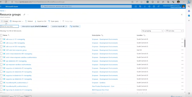Open row menu for bgo-emp-dv-databricks-01-managedrg
This screenshot has width=192, height=97.
pyautogui.click(x=182, y=90)
